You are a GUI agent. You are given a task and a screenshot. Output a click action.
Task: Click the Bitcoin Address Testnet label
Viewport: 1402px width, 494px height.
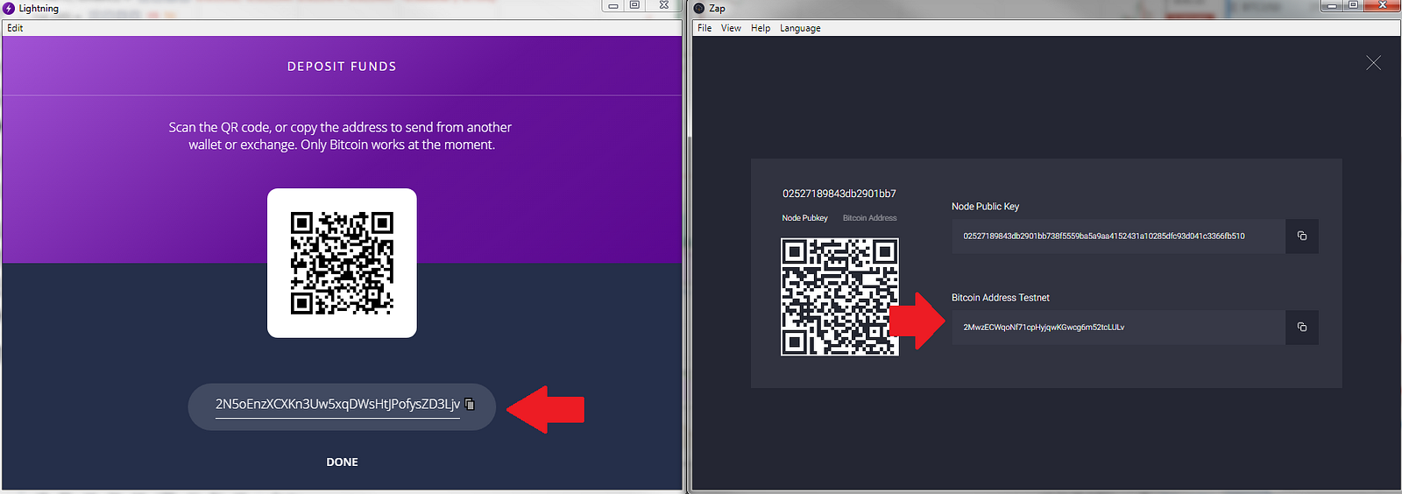(1000, 298)
